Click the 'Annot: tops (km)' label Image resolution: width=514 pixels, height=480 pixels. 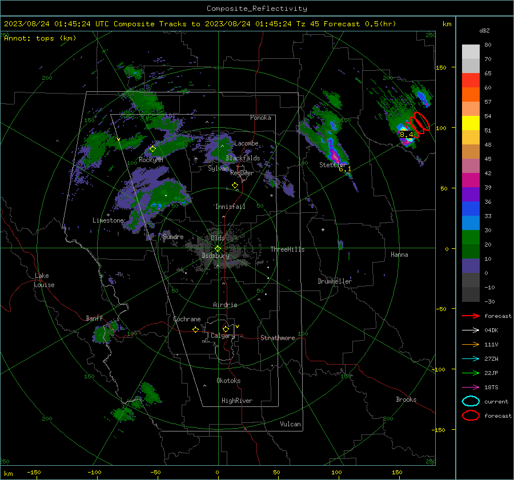[40, 38]
